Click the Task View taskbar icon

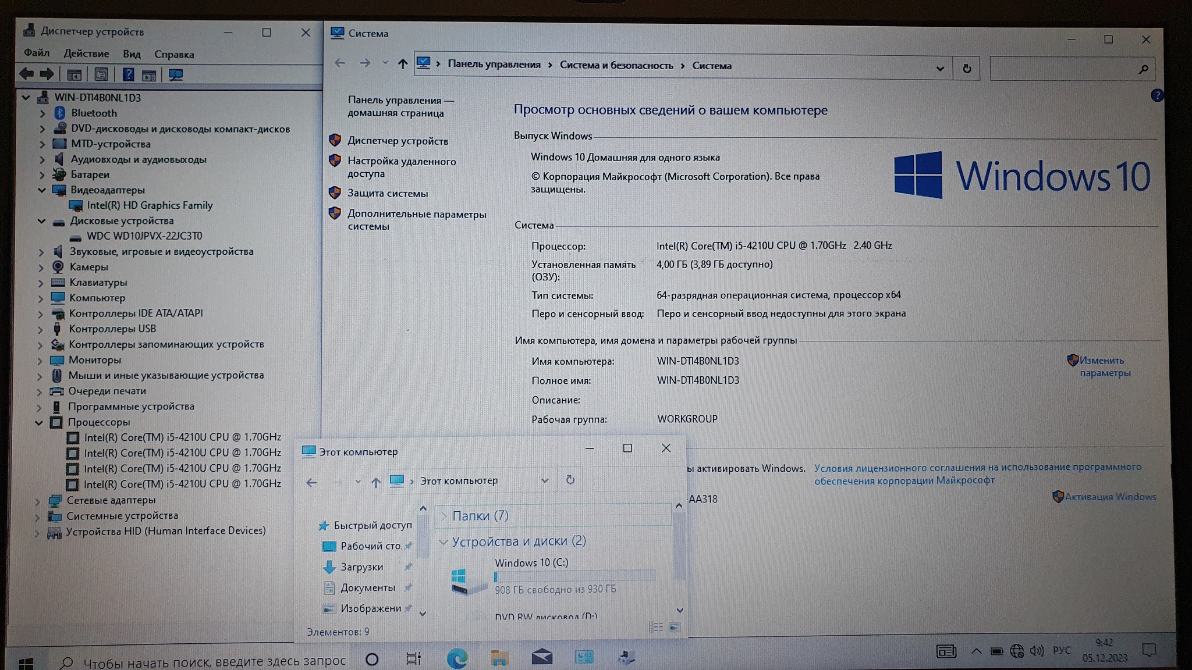point(413,658)
